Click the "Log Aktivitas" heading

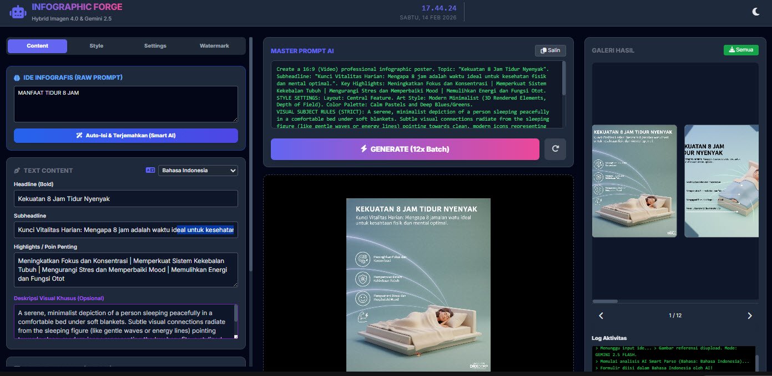[x=609, y=338]
